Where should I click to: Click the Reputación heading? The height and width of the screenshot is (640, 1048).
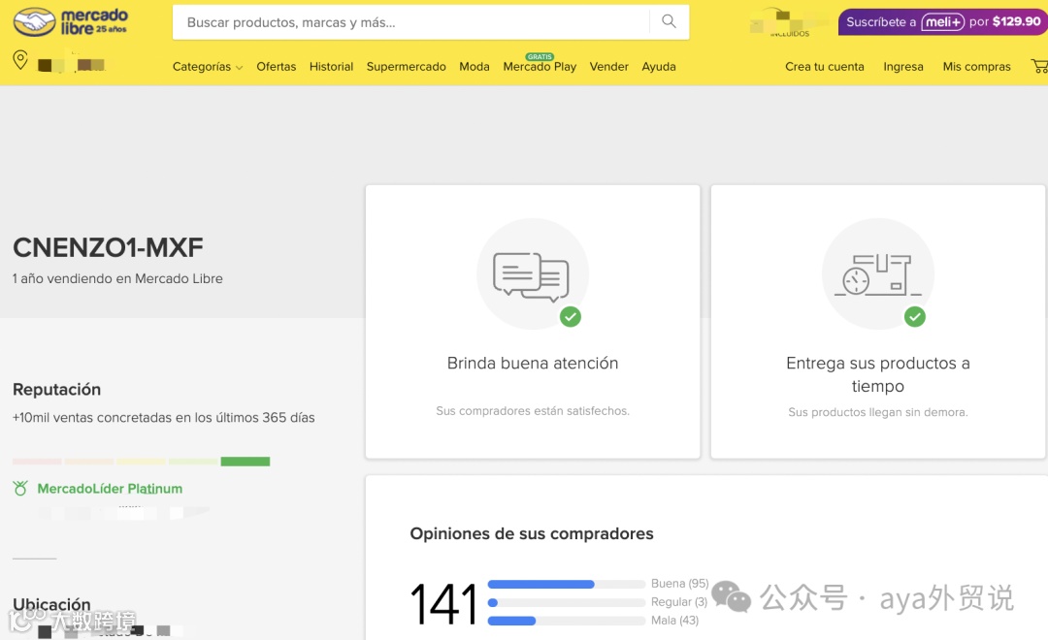tap(57, 390)
